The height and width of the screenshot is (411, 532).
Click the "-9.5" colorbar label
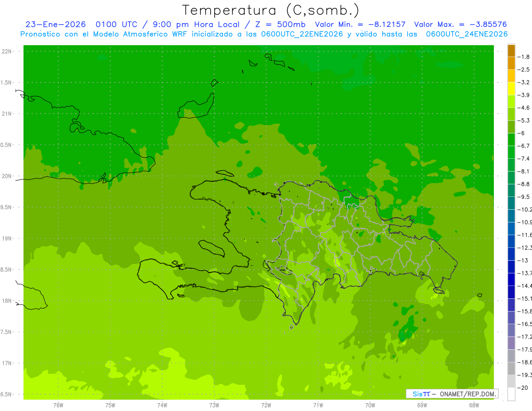[524, 197]
